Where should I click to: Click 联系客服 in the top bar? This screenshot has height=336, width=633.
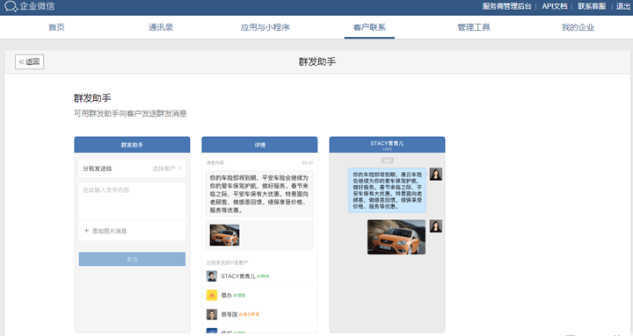(x=592, y=6)
